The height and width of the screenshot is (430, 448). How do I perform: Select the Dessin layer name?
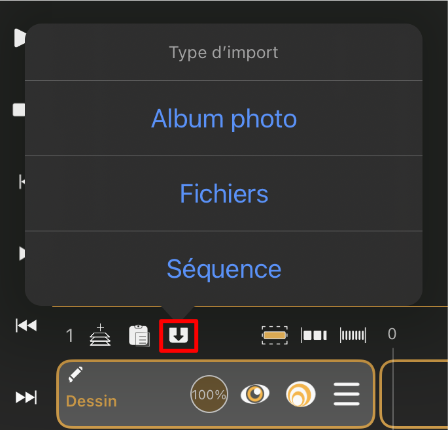pos(92,401)
